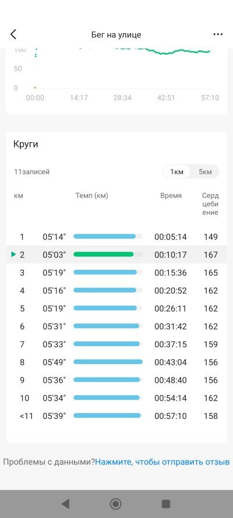Tap the Круги section title
The width and height of the screenshot is (233, 518).
point(26,145)
